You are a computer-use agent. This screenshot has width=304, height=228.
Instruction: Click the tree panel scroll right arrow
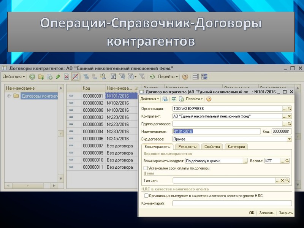[x=54, y=186]
